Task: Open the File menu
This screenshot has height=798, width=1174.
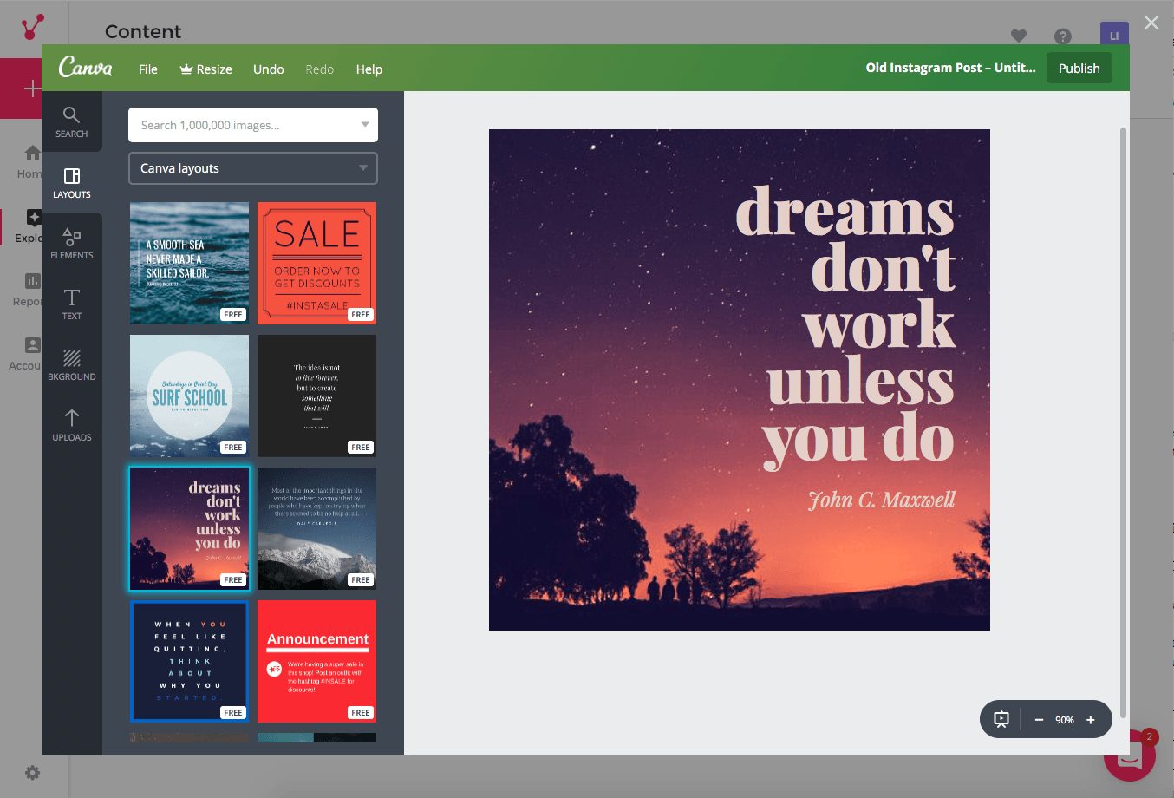Action: pyautogui.click(x=148, y=69)
